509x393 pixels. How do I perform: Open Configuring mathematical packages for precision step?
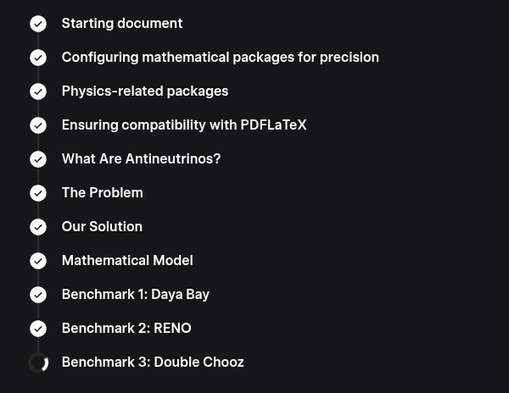220,58
